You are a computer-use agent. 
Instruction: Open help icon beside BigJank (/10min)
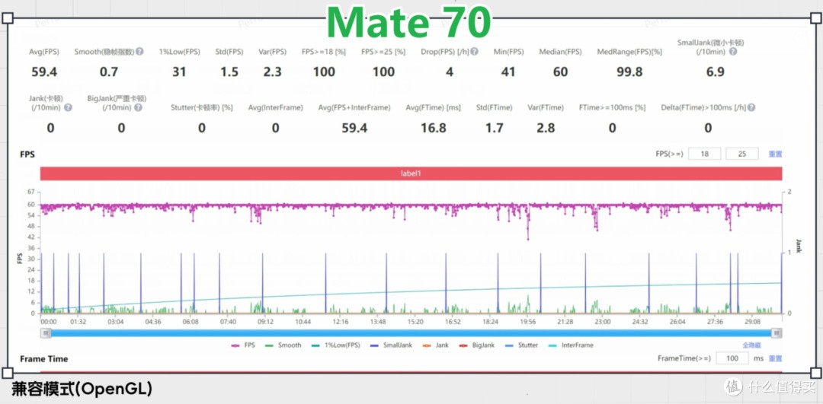[x=138, y=107]
